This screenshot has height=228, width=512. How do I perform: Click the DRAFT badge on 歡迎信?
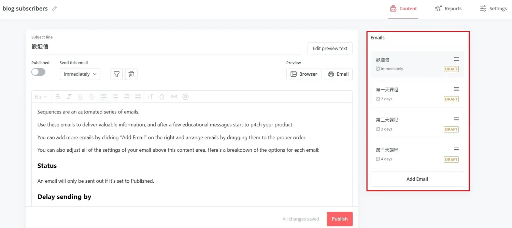point(451,69)
